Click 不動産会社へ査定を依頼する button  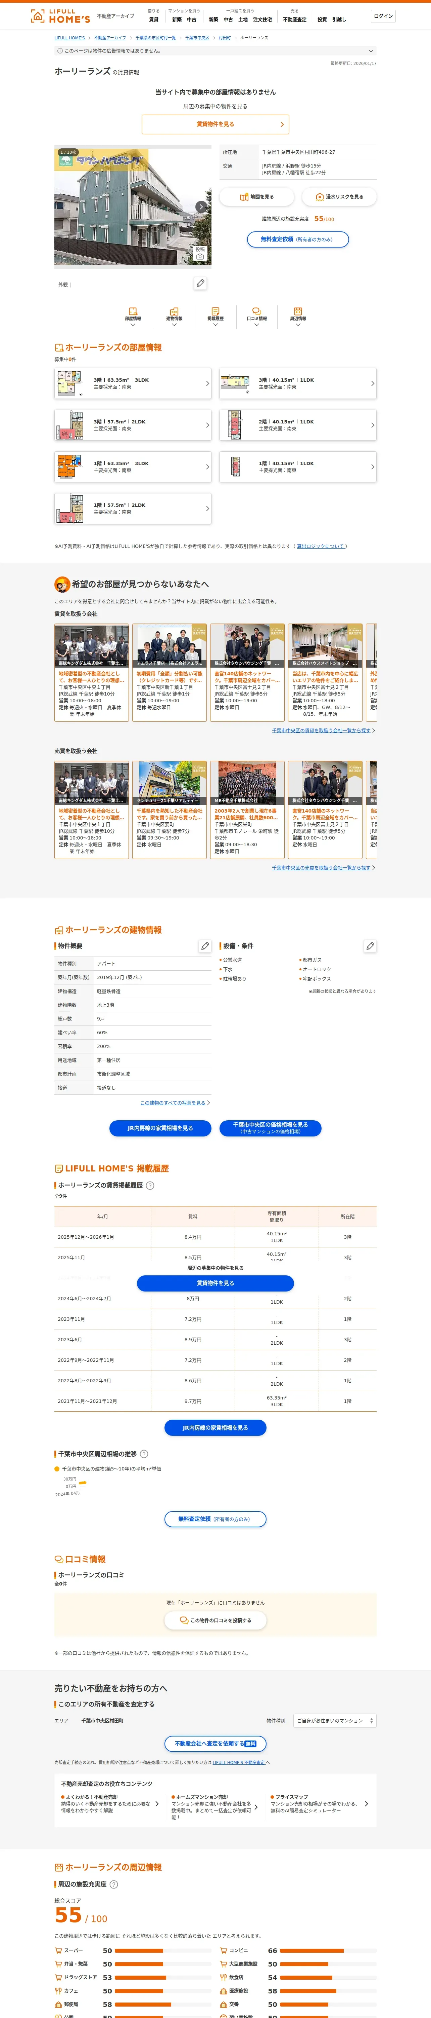pyautogui.click(x=215, y=1744)
